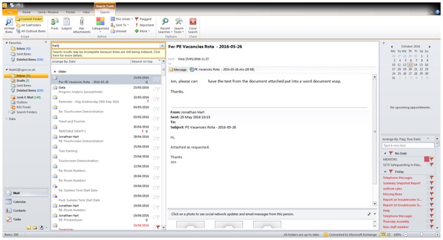Image resolution: width=443 pixels, height=240 pixels.
Task: Go to next month in calendar
Action: pyautogui.click(x=429, y=47)
